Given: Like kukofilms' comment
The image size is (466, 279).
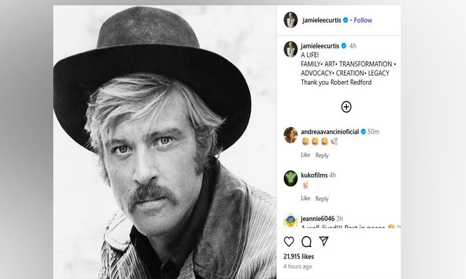Looking at the screenshot, I should [x=306, y=198].
